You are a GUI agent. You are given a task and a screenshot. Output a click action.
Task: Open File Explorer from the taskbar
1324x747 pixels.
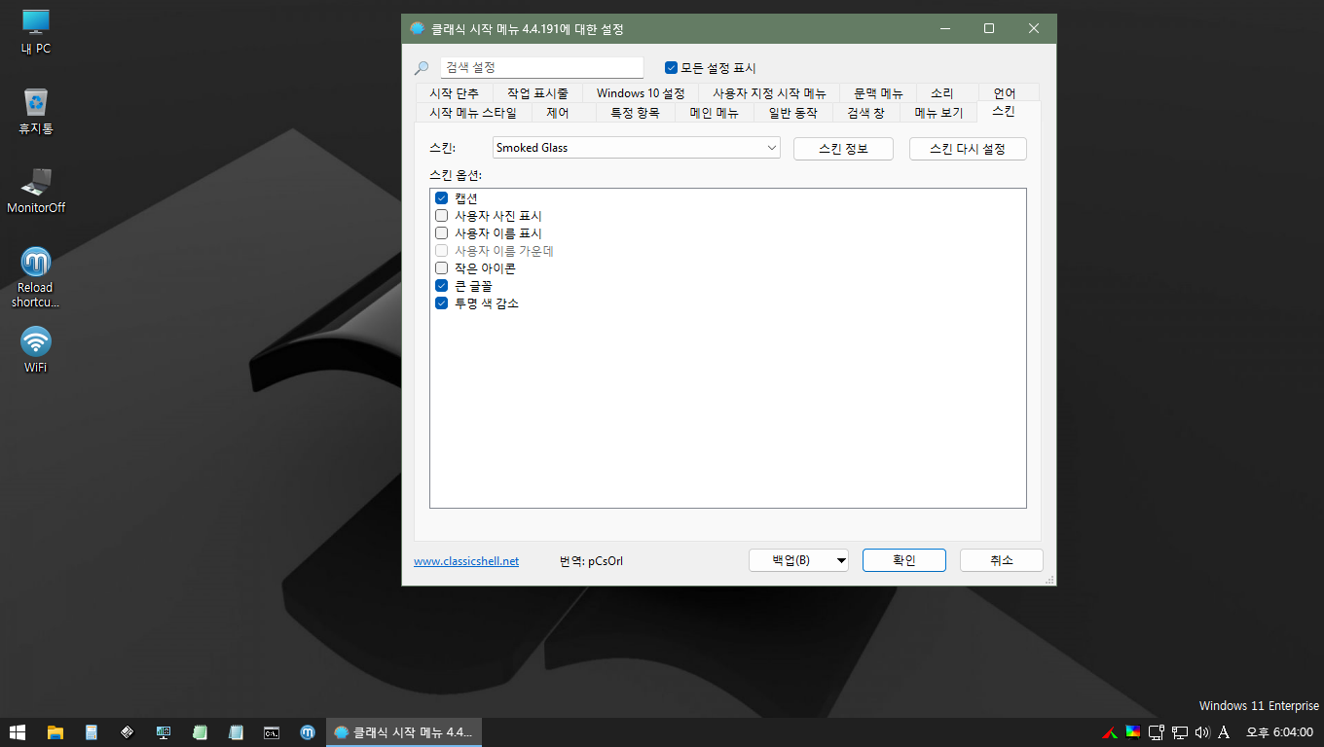(55, 732)
